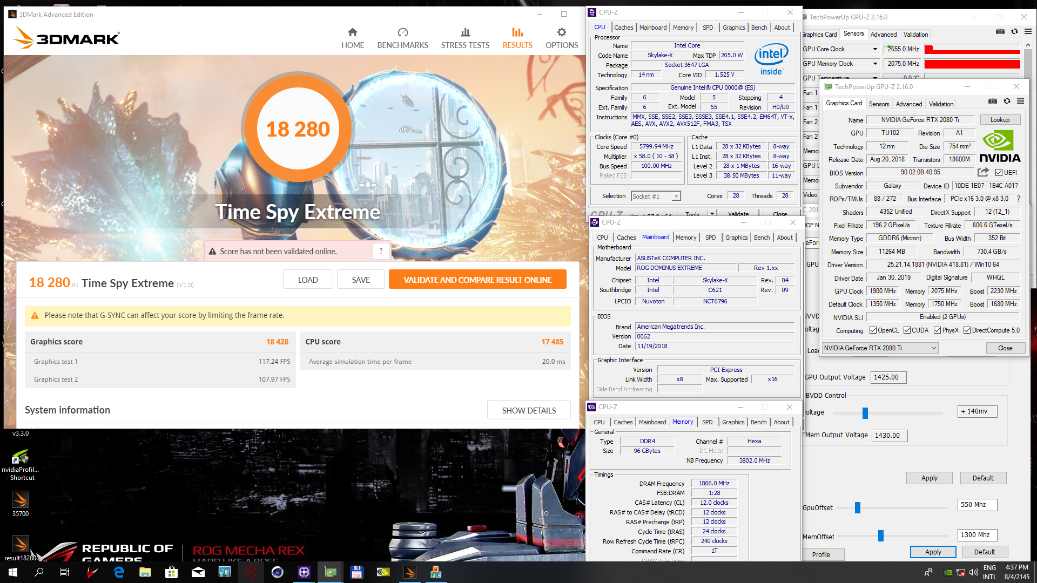Click Bus Interface question mark in GPU-Z

pos(1018,199)
